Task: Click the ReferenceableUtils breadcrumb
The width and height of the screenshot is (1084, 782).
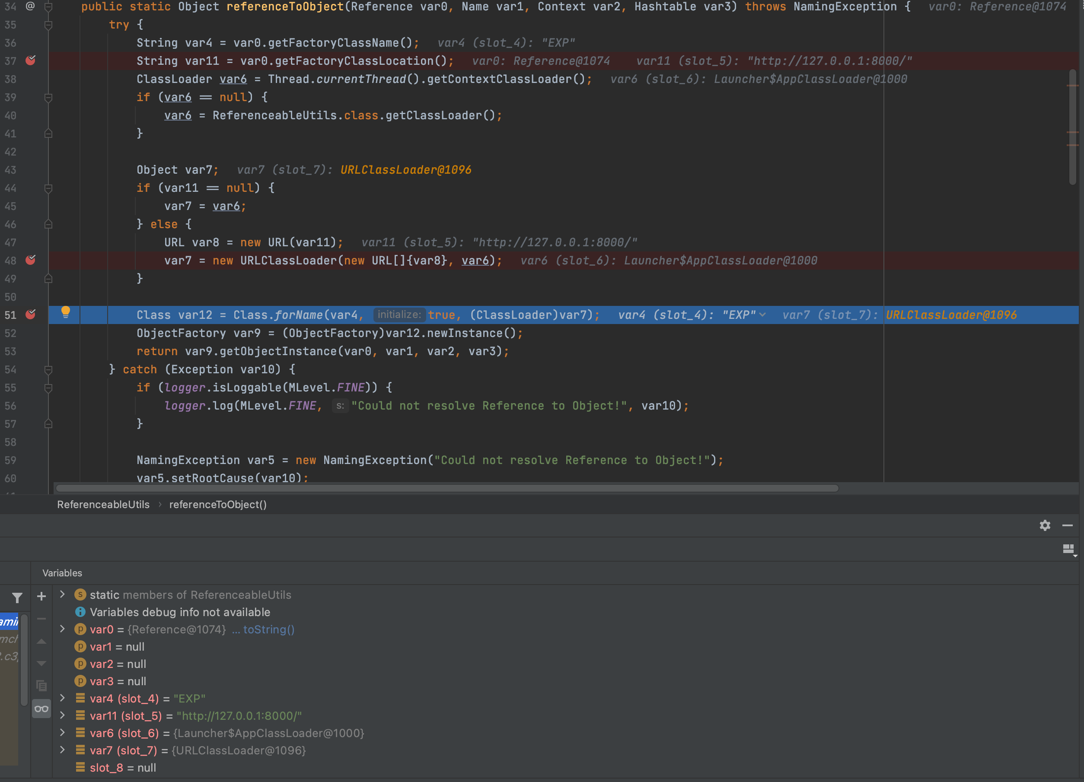Action: [x=103, y=505]
